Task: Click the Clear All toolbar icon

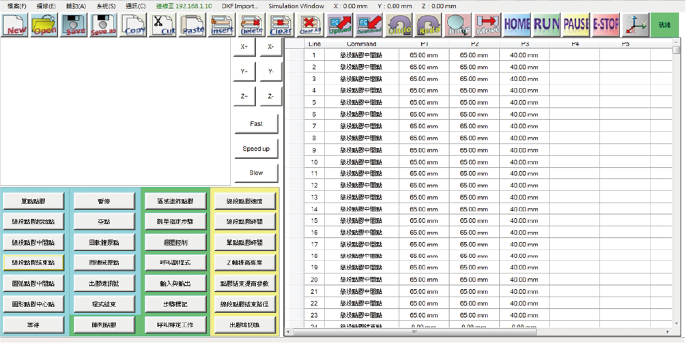Action: click(311, 25)
